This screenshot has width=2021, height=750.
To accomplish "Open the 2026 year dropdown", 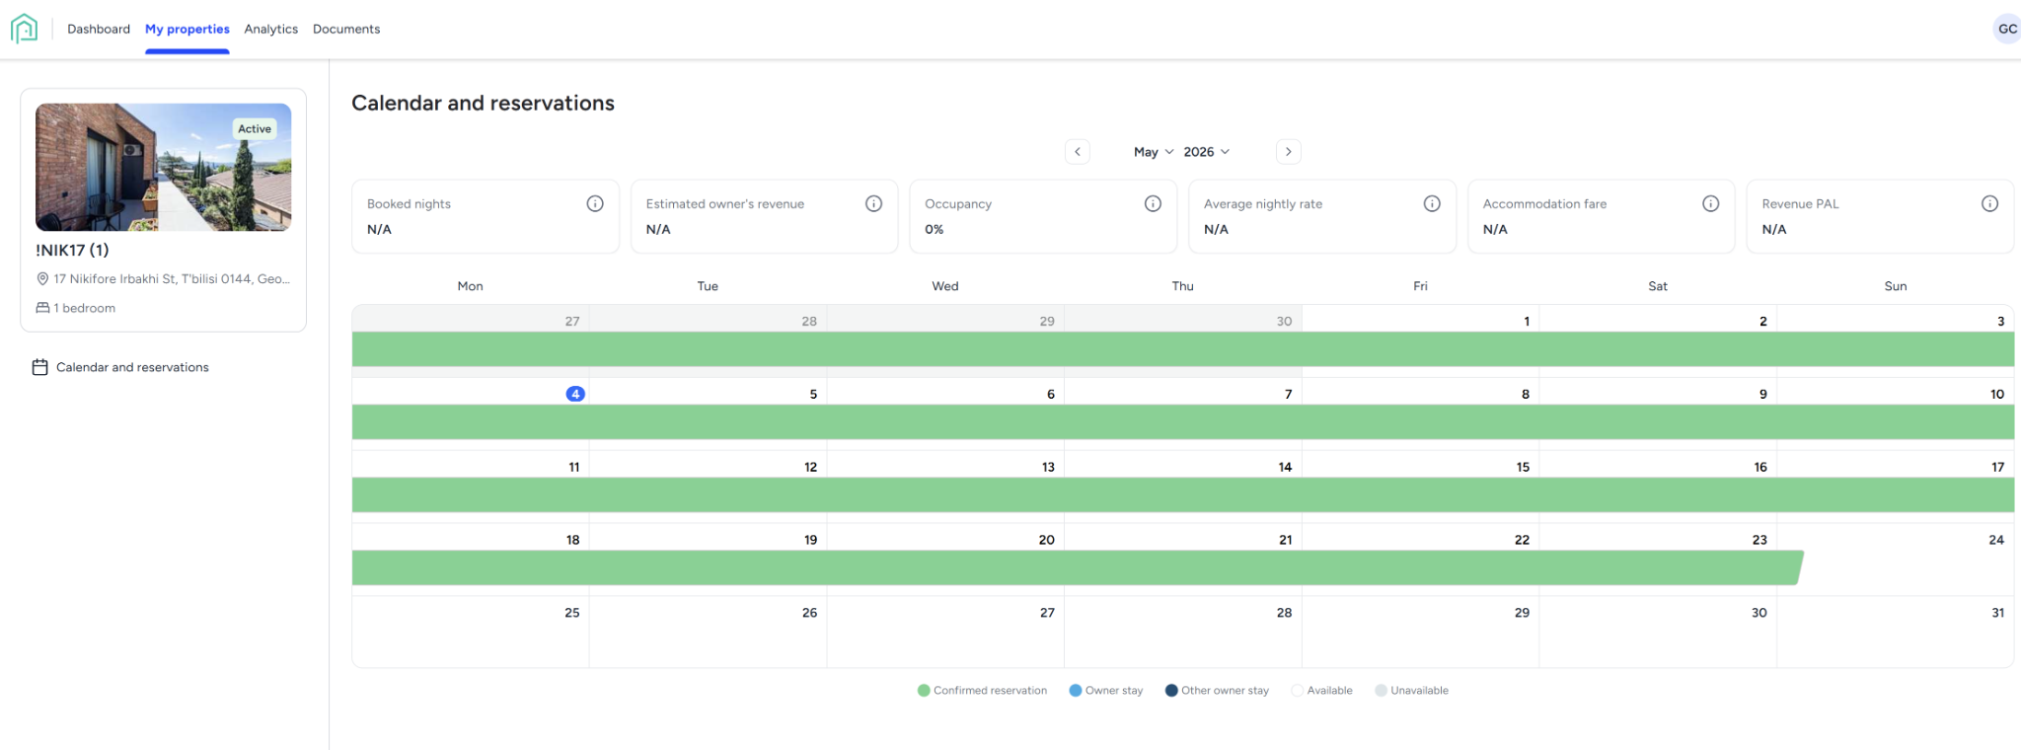I will coord(1207,152).
